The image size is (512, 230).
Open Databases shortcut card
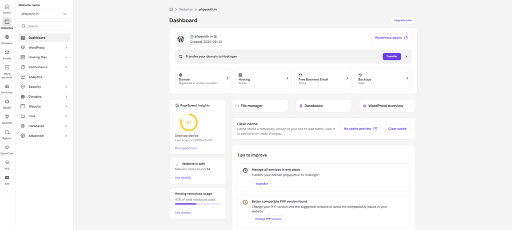click(x=323, y=106)
